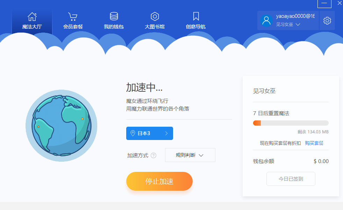Click the user avatar icon

point(266,21)
